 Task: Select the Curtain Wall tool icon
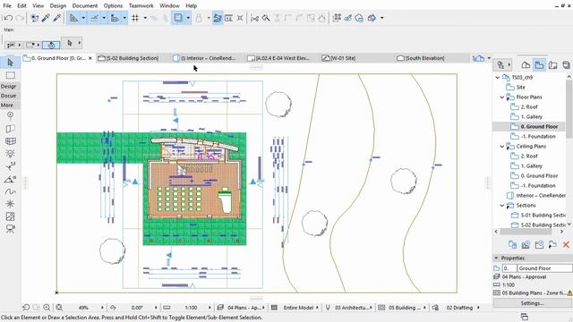[x=10, y=141]
